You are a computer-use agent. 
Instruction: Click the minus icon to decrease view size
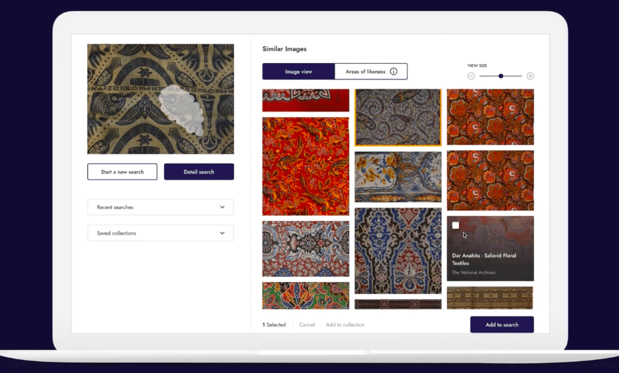[x=471, y=76]
